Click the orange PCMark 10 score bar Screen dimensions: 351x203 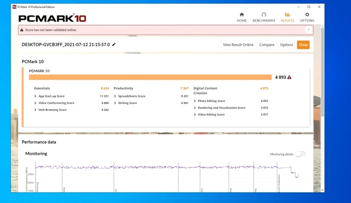click(150, 77)
